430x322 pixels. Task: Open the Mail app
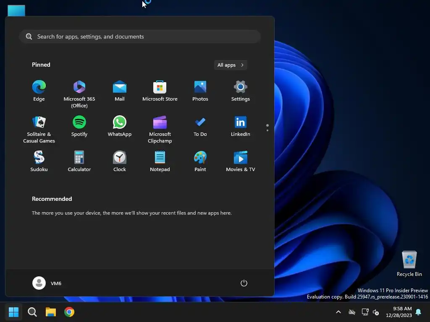coord(120,91)
